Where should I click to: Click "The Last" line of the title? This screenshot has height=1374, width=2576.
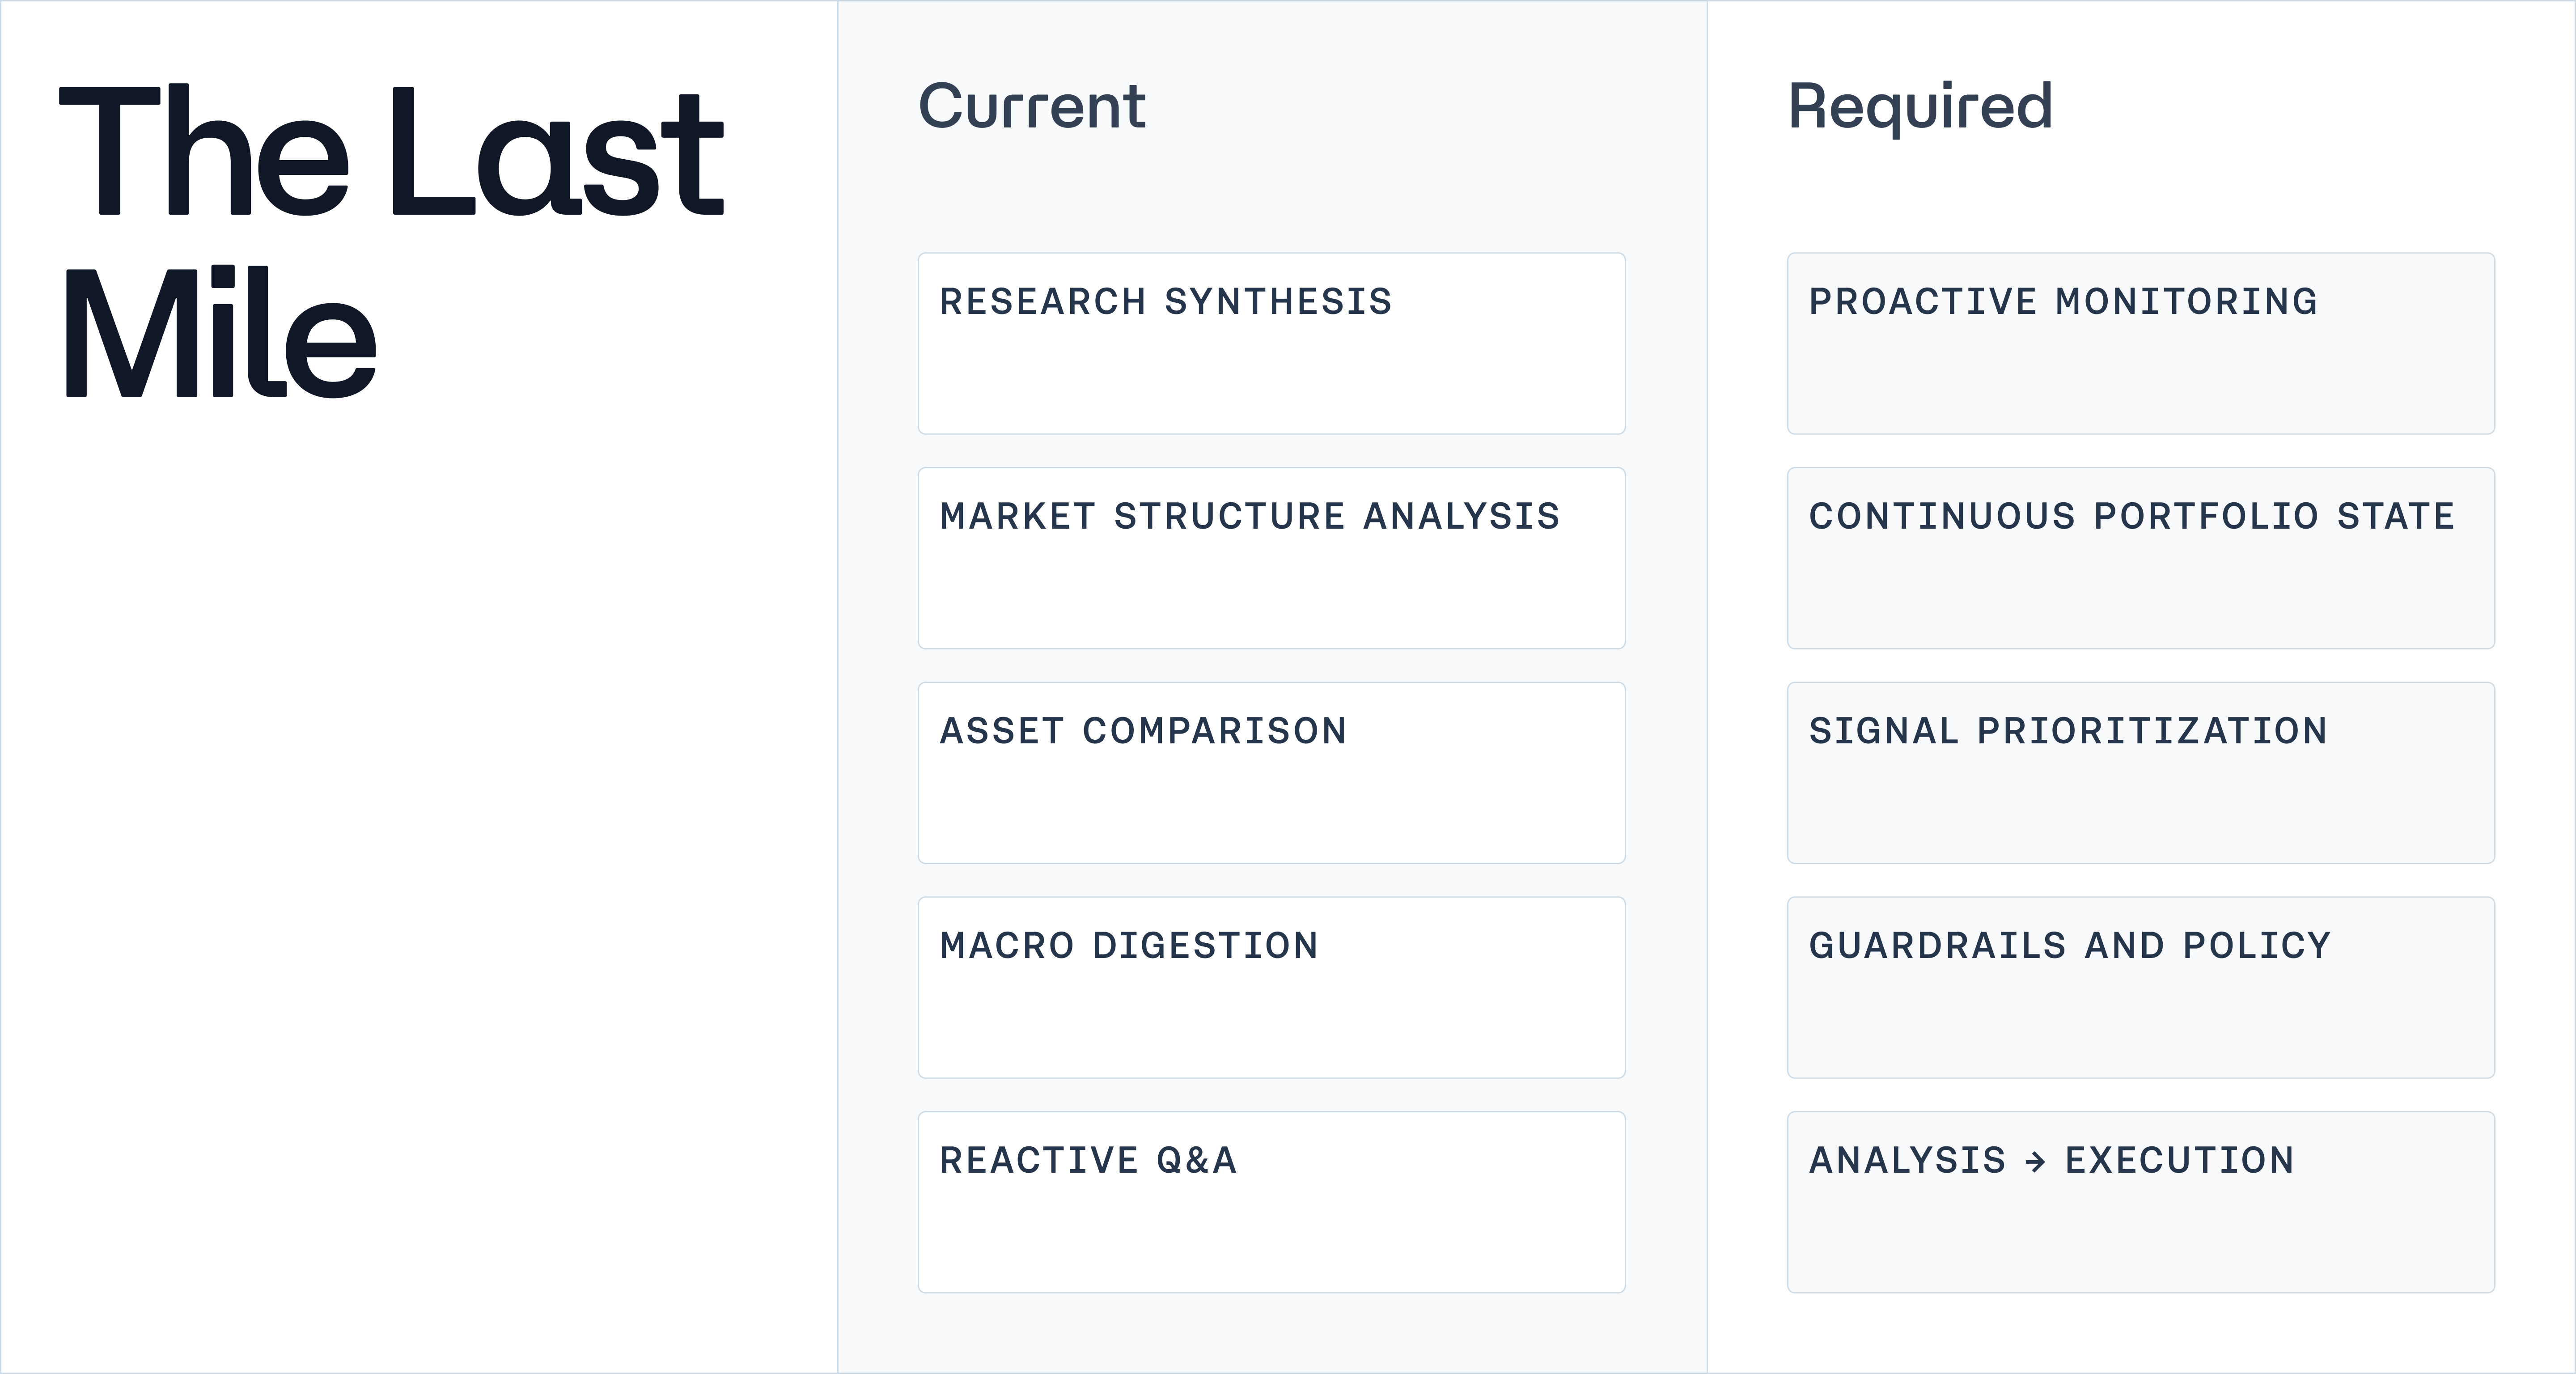click(391, 152)
